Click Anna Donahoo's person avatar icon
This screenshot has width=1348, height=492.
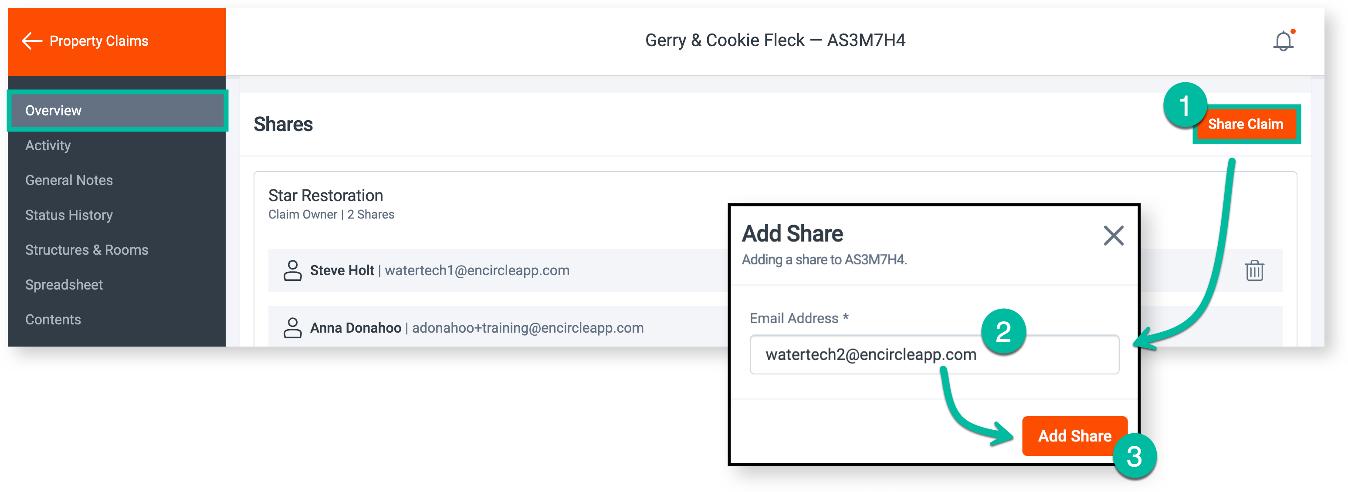[x=293, y=328]
